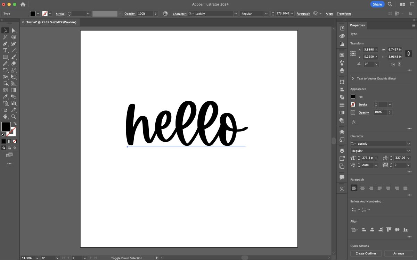Select the Hand tool

pyautogui.click(x=5, y=117)
